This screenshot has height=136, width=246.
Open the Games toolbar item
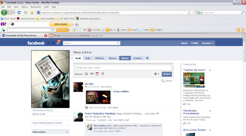[122, 30]
